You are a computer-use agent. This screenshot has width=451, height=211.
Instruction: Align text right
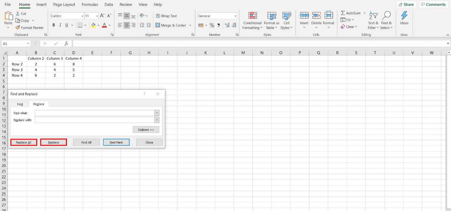point(133,25)
